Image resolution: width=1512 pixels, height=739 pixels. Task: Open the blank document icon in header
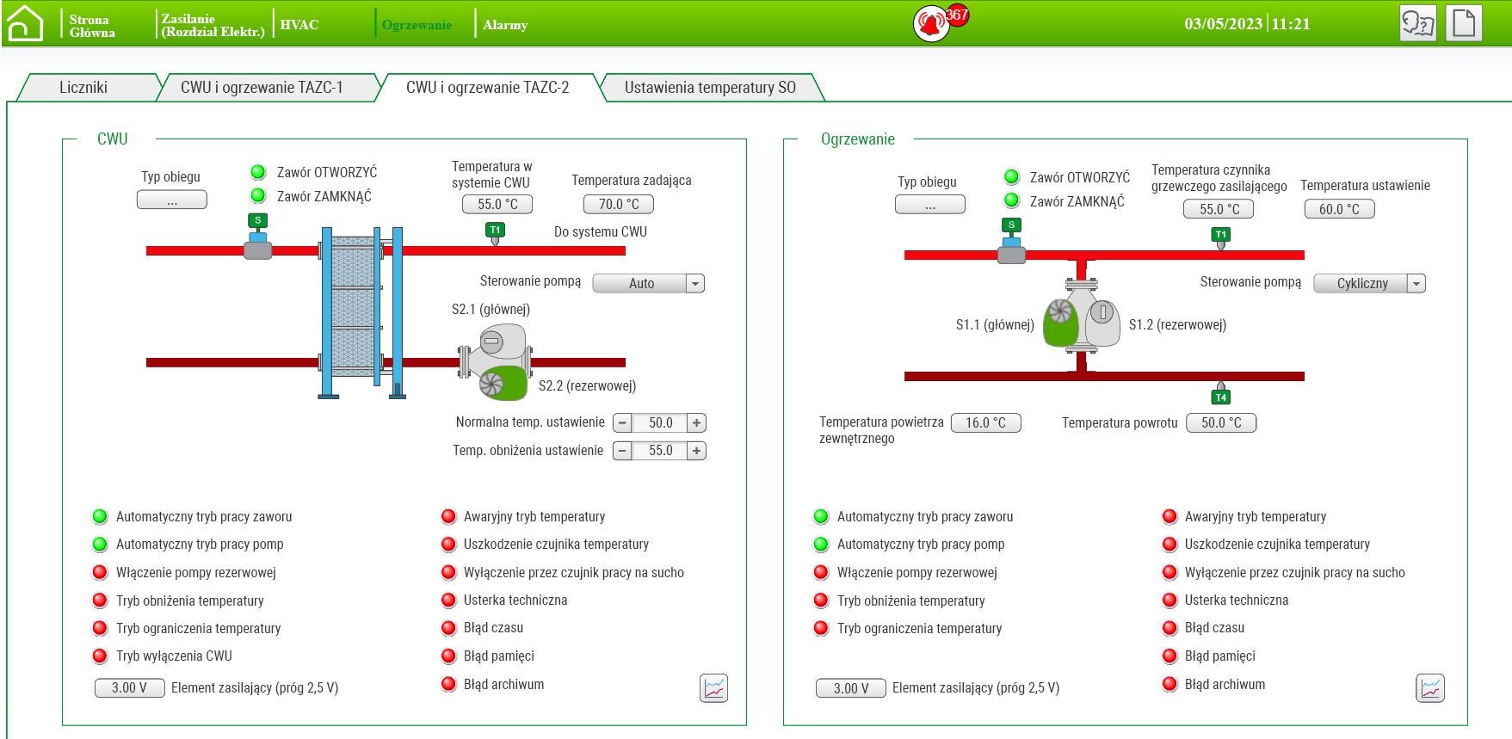pyautogui.click(x=1464, y=23)
